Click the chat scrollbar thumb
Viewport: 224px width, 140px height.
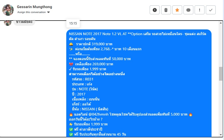221,74
